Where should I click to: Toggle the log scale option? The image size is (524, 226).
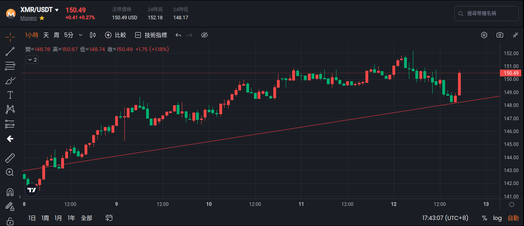tap(497, 218)
